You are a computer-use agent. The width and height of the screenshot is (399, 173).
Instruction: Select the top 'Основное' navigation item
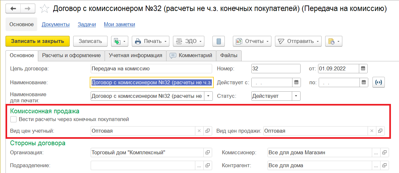(x=21, y=24)
